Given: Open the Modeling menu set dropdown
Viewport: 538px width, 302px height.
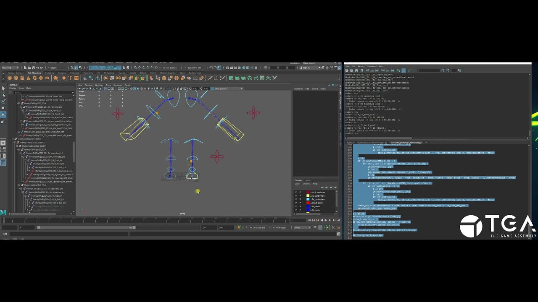Looking at the screenshot, I should 10,68.
